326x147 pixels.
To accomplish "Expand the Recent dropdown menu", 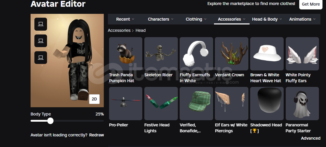I will pyautogui.click(x=125, y=19).
